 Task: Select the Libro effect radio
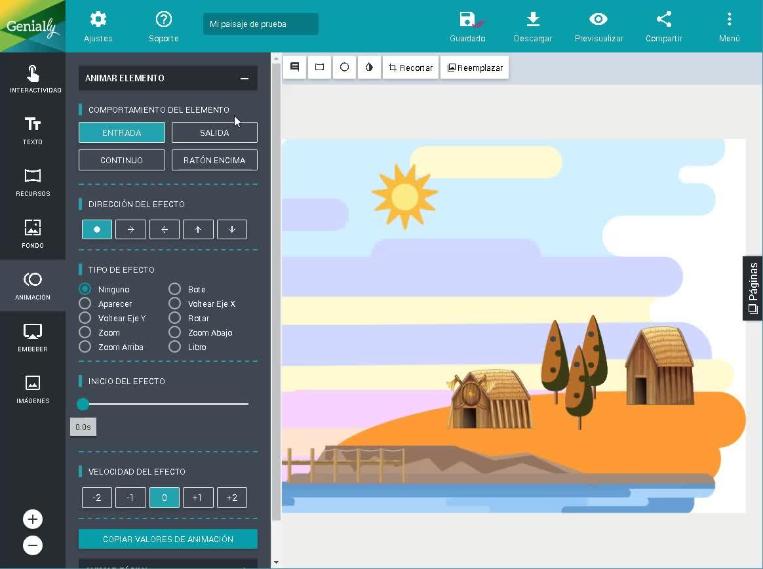point(175,347)
